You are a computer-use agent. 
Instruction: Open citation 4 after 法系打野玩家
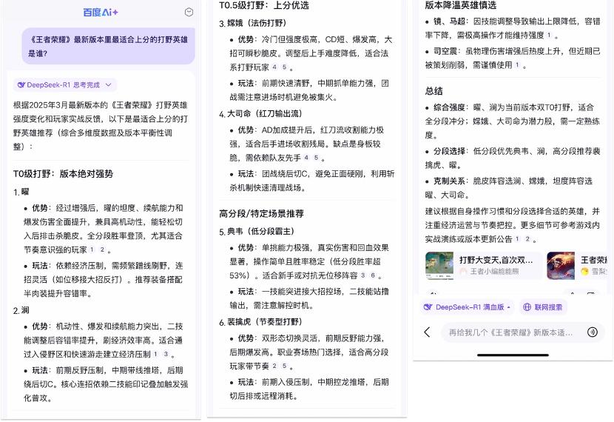(x=274, y=67)
